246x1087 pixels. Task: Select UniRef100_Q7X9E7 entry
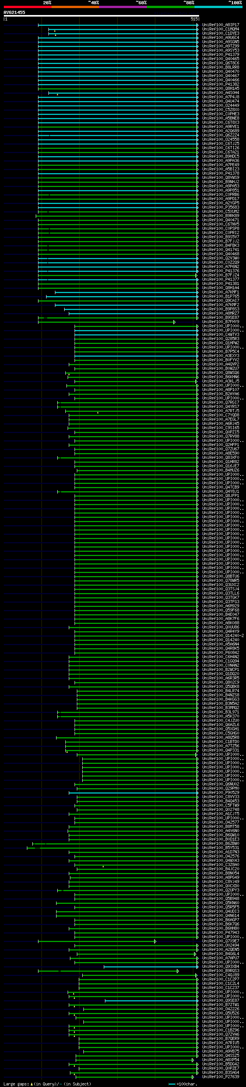tap(220, 941)
